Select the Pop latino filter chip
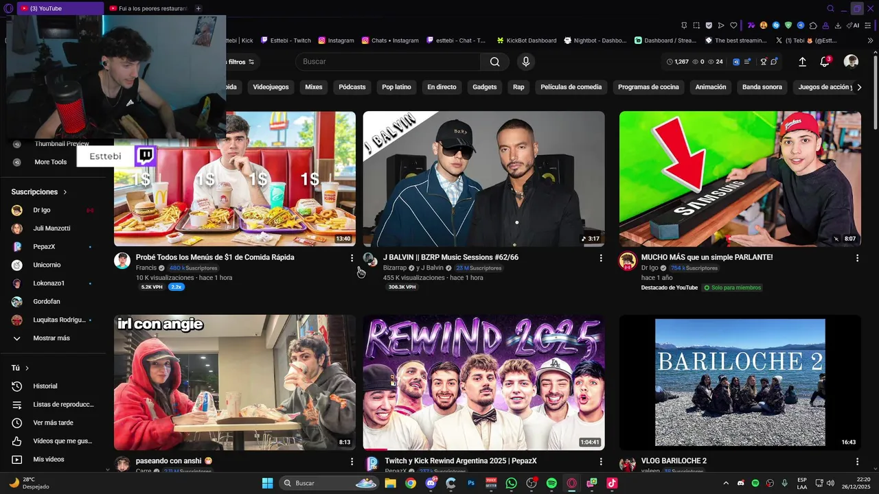Image resolution: width=879 pixels, height=494 pixels. pyautogui.click(x=396, y=87)
